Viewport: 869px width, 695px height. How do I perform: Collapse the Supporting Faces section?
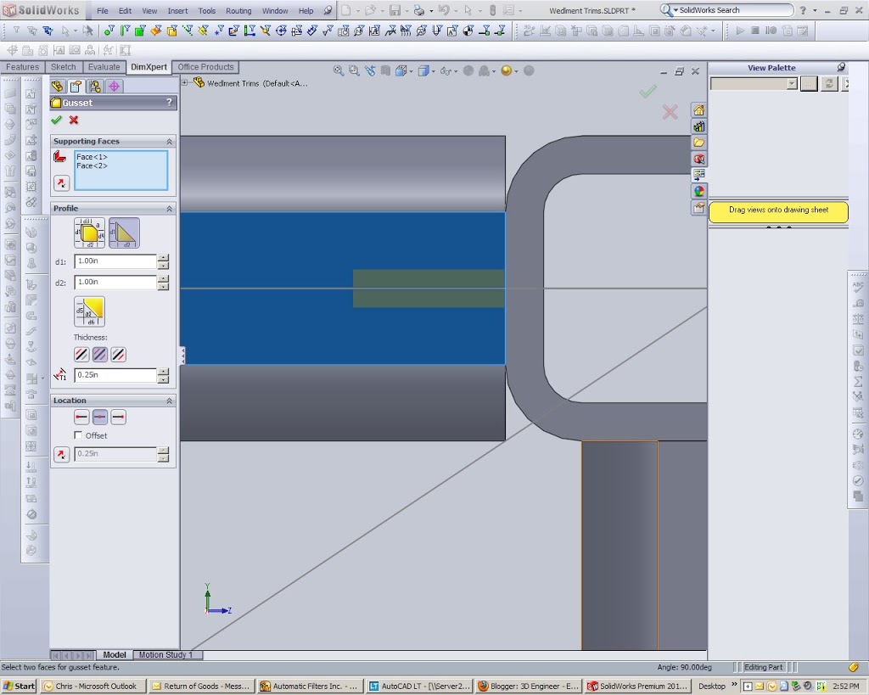coord(169,142)
